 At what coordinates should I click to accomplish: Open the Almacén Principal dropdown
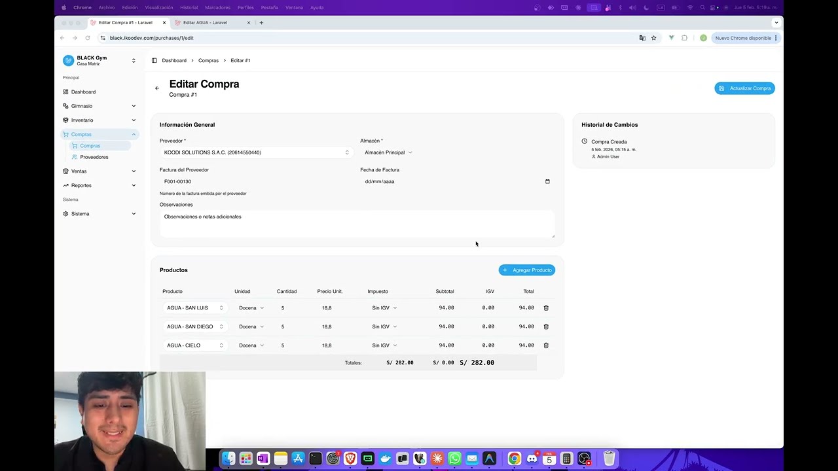(x=388, y=152)
